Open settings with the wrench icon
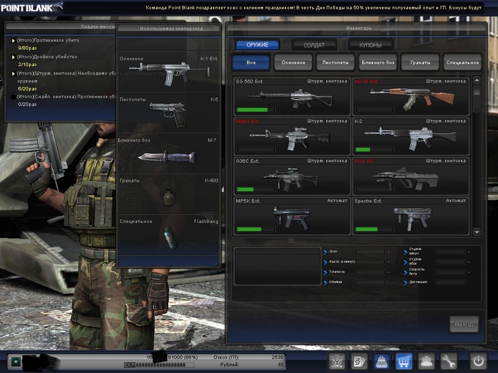This screenshot has width=498, height=373. [449, 361]
